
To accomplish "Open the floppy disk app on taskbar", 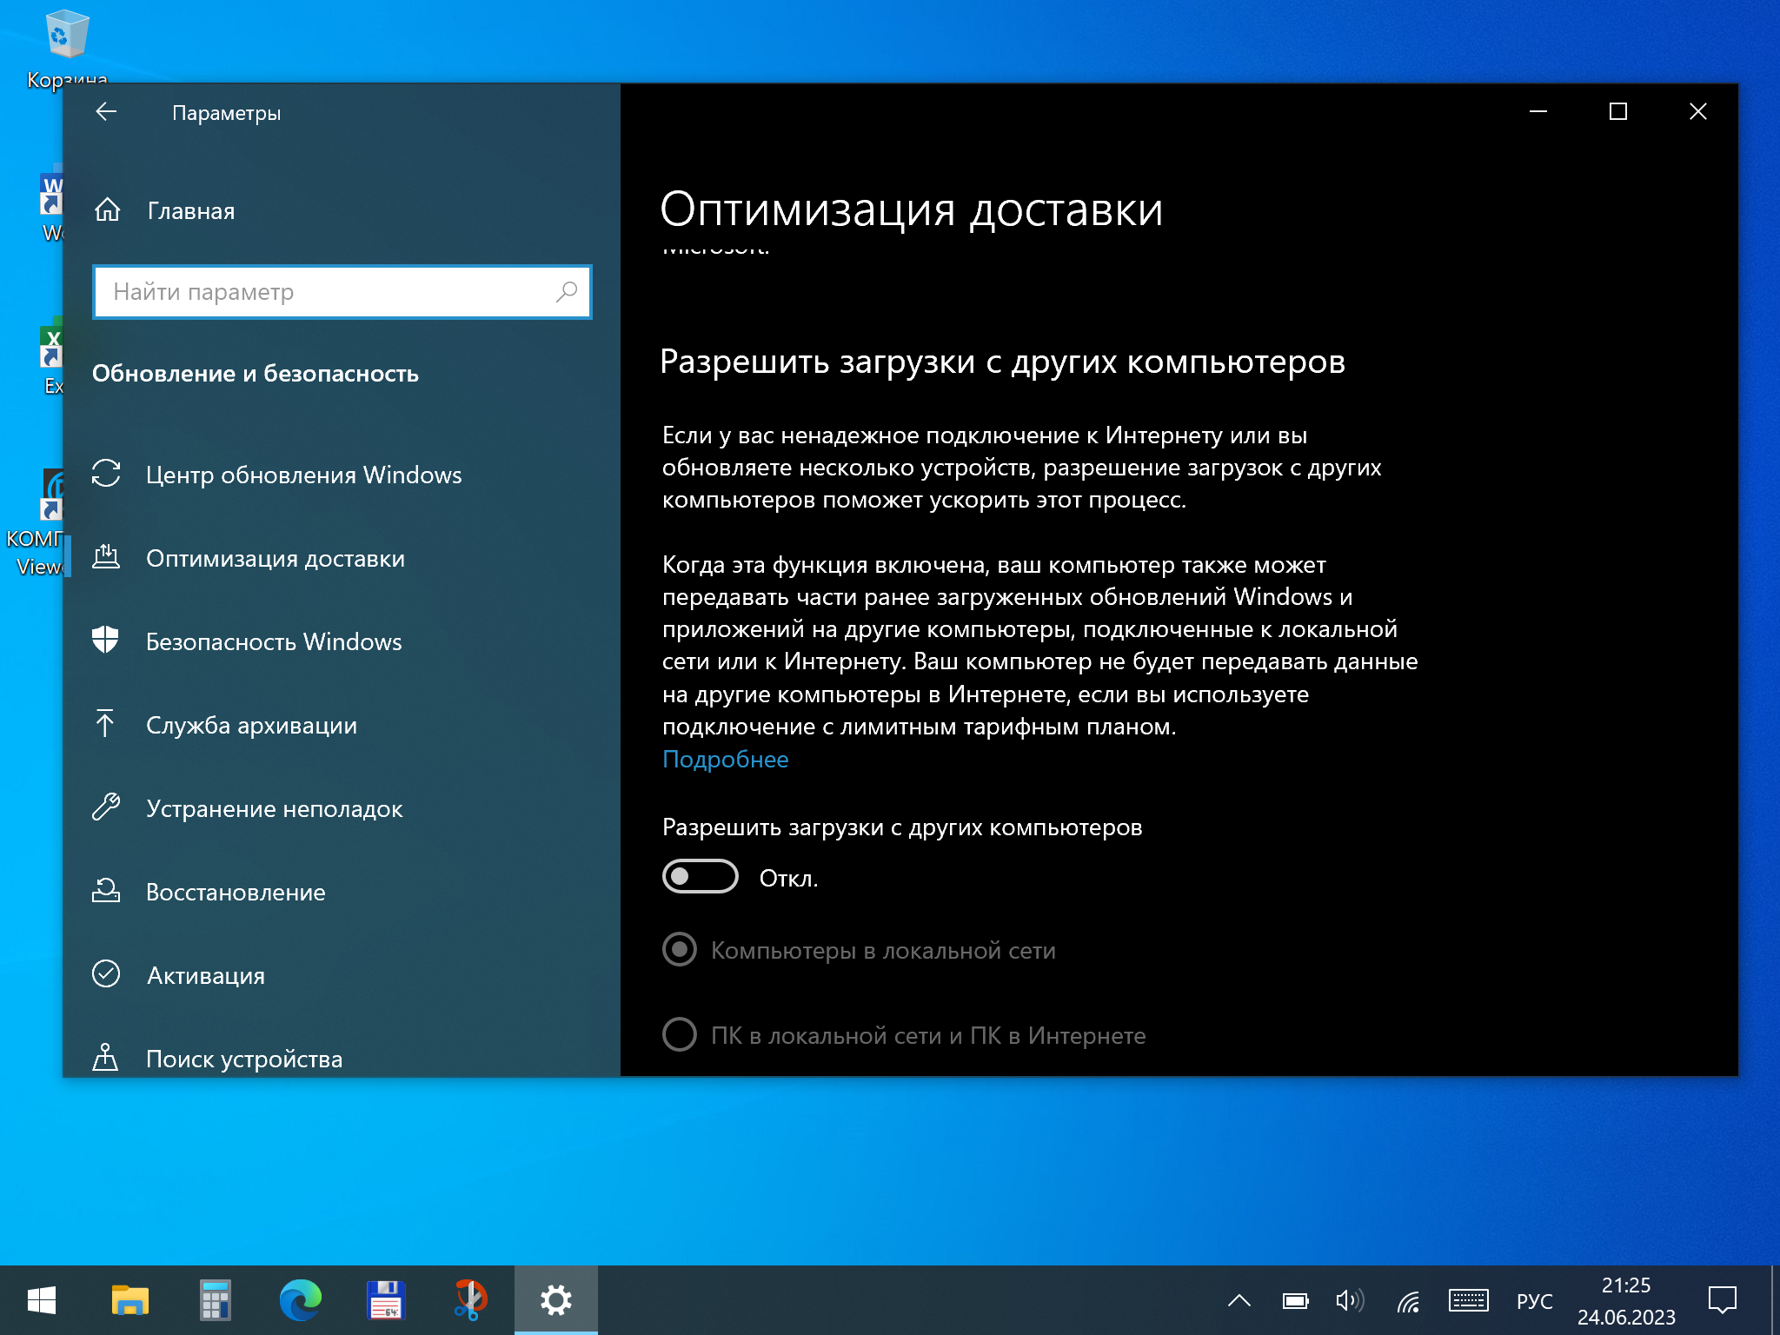I will [386, 1300].
